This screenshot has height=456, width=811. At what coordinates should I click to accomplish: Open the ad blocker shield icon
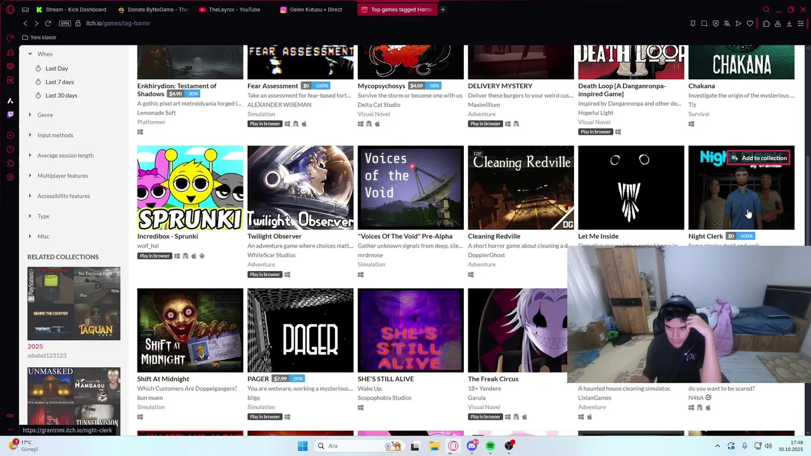tap(715, 23)
